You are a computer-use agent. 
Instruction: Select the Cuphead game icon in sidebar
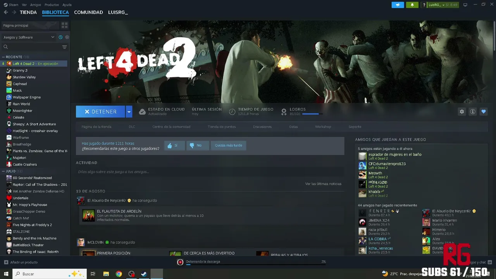(9, 84)
